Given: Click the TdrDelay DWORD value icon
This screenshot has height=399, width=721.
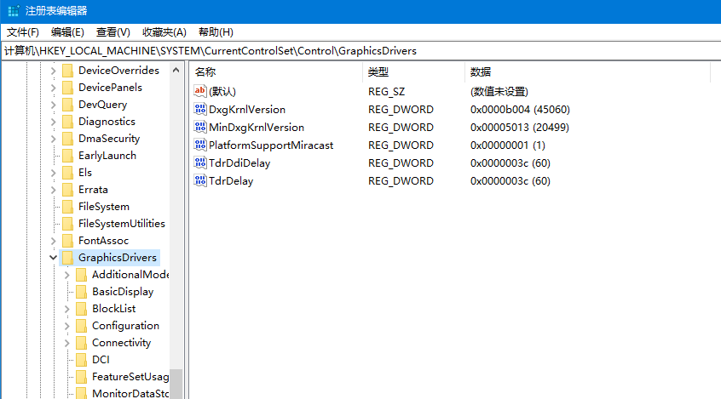Looking at the screenshot, I should click(x=200, y=181).
